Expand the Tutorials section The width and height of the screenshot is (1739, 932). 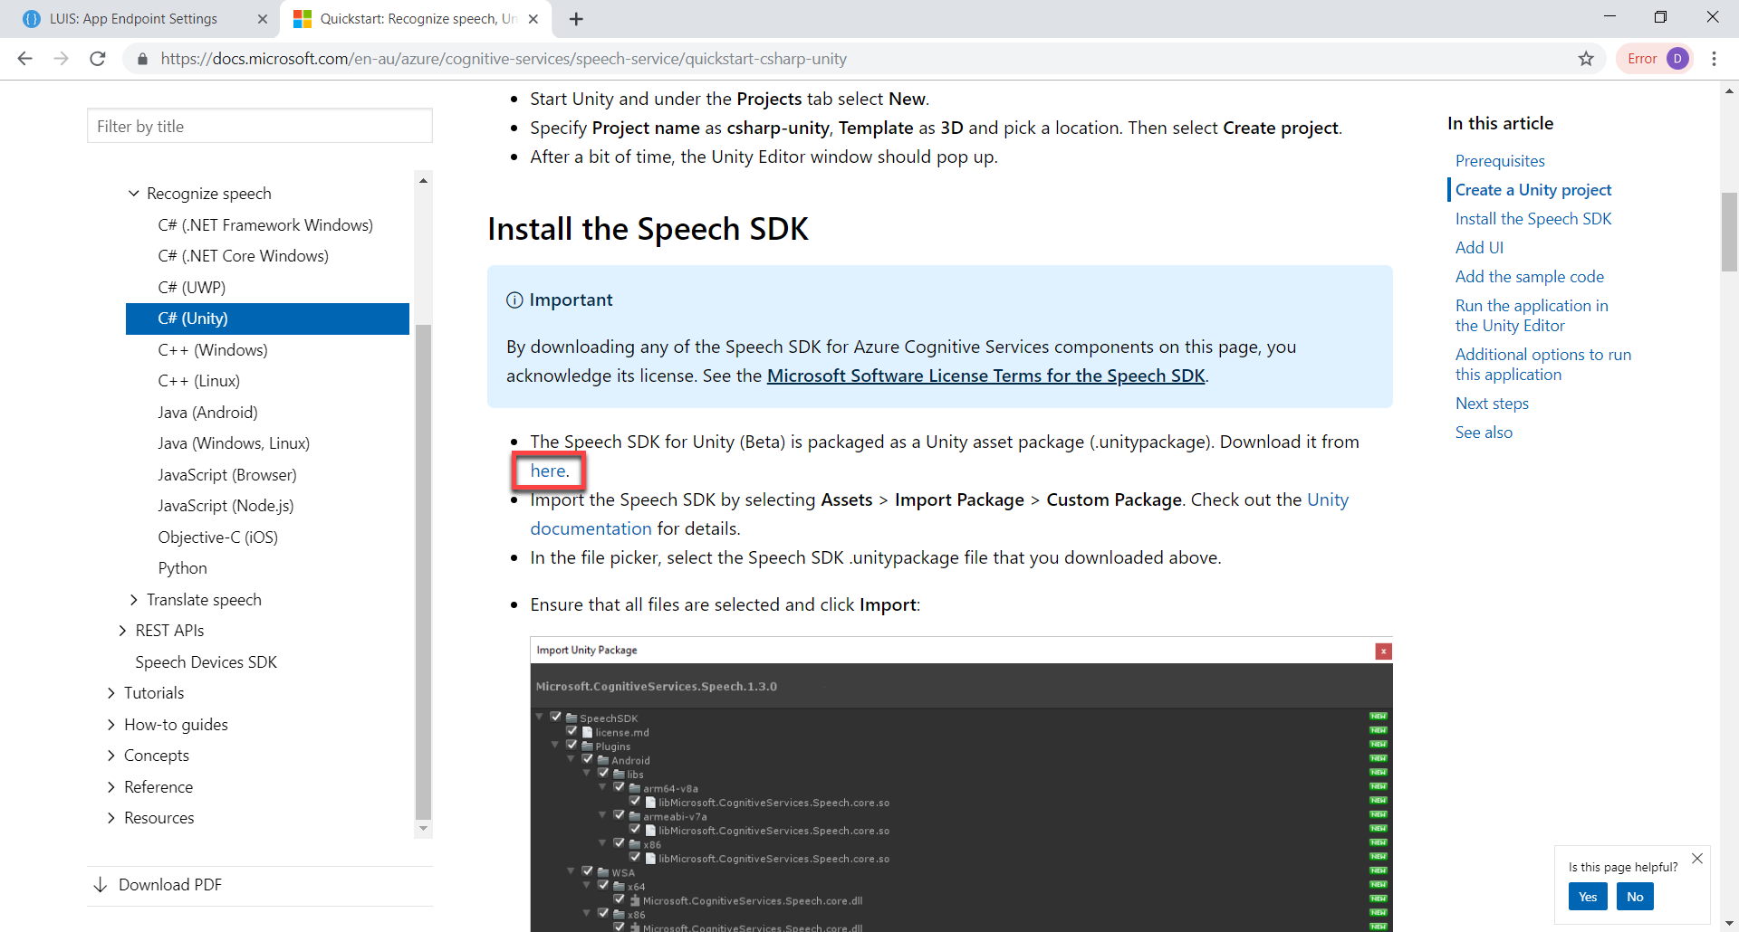[x=110, y=693]
